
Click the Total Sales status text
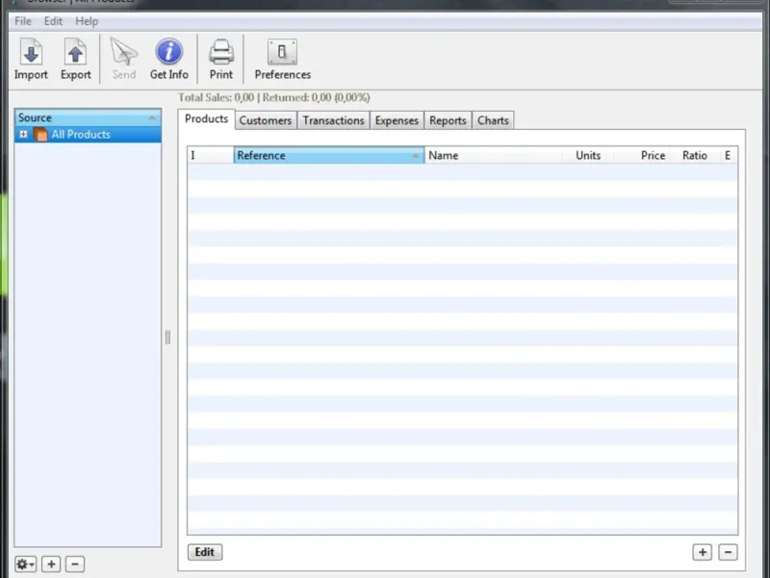tap(274, 98)
